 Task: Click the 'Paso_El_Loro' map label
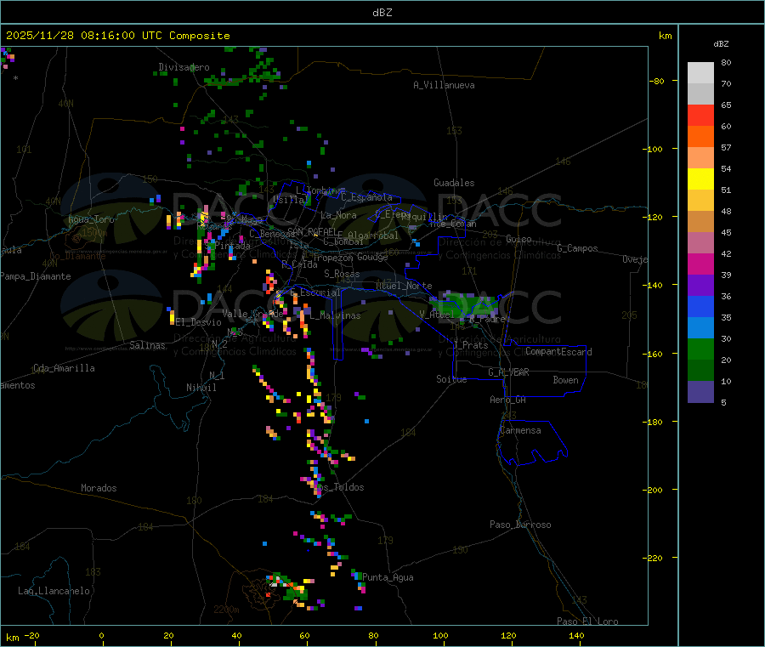click(x=587, y=621)
